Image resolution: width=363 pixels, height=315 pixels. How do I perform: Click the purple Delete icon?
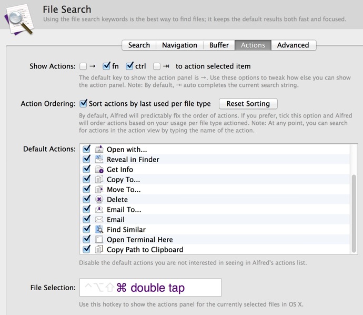pyautogui.click(x=99, y=199)
